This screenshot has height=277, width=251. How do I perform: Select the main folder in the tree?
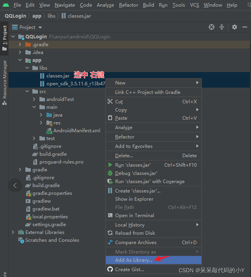pyautogui.click(x=52, y=107)
